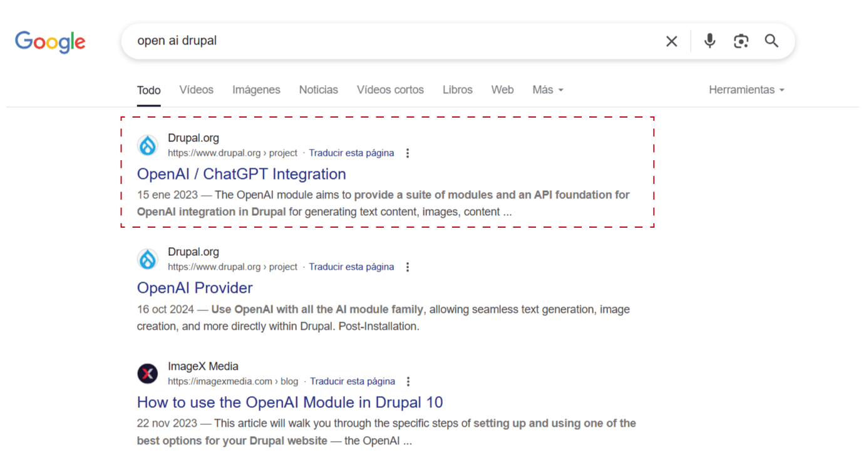Submit search with magnifying glass icon
This screenshot has height=463, width=866.
click(771, 41)
